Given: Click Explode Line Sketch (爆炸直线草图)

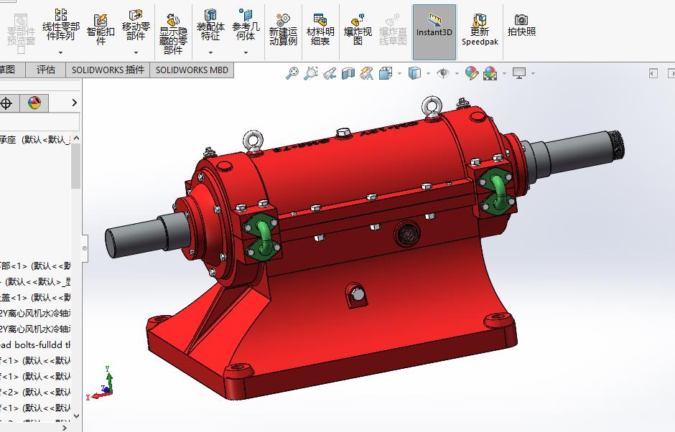Looking at the screenshot, I should pos(393,30).
